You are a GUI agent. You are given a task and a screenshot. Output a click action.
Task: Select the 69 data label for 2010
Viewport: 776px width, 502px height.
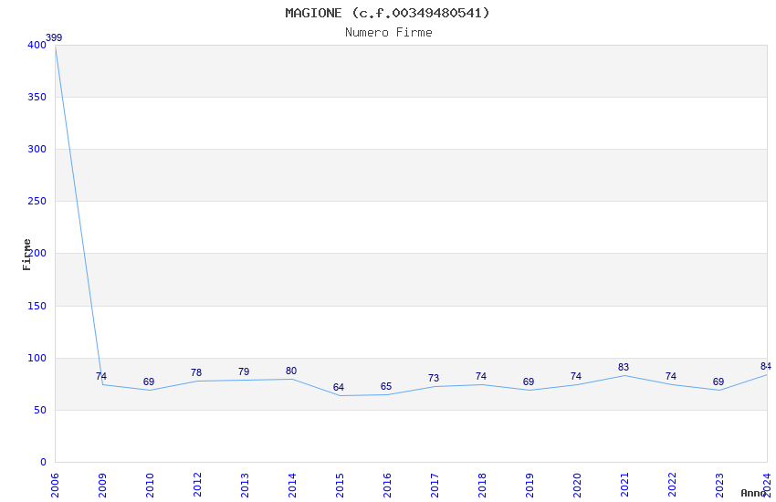[149, 382]
